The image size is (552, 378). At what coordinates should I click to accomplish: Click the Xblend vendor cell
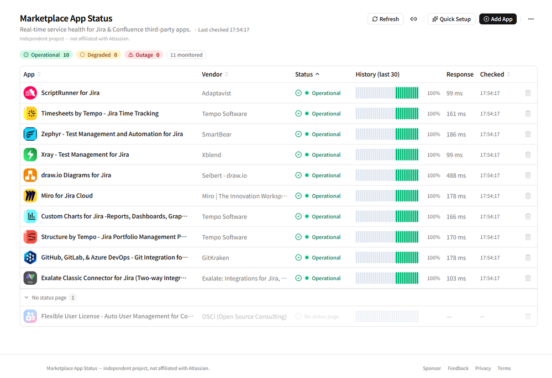(212, 155)
